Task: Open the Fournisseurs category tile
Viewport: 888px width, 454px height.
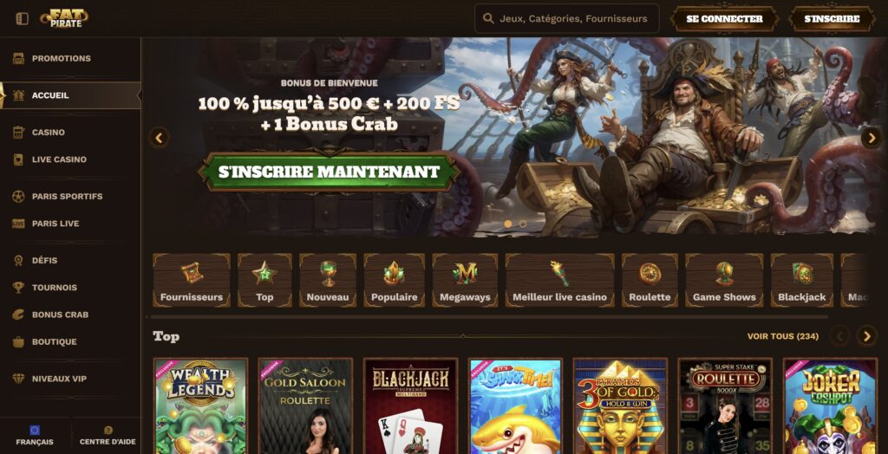Action: 192,280
